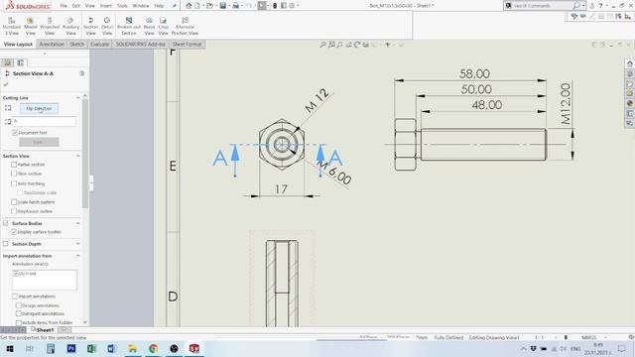Screen dimensions: 635x357
Task: Activate the Break View tool
Action: pos(150,26)
